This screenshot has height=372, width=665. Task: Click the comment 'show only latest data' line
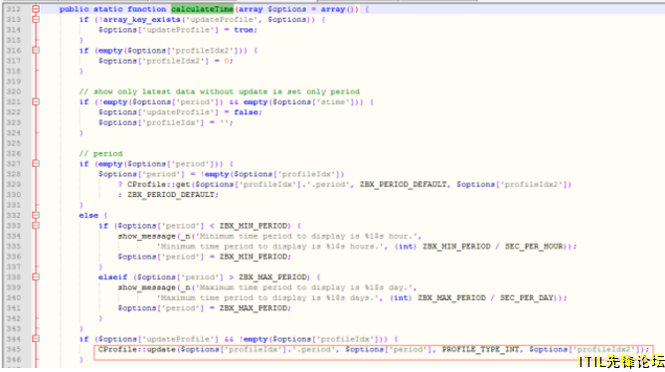[x=220, y=92]
